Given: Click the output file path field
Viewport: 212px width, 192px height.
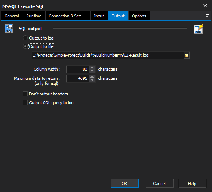Looking at the screenshot, I should click(108, 55).
